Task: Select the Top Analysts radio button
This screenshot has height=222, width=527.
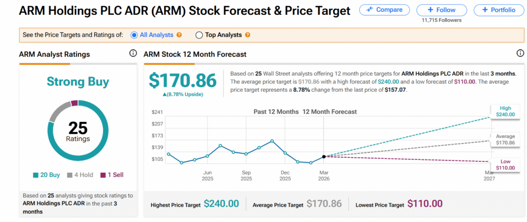Action: (x=199, y=35)
